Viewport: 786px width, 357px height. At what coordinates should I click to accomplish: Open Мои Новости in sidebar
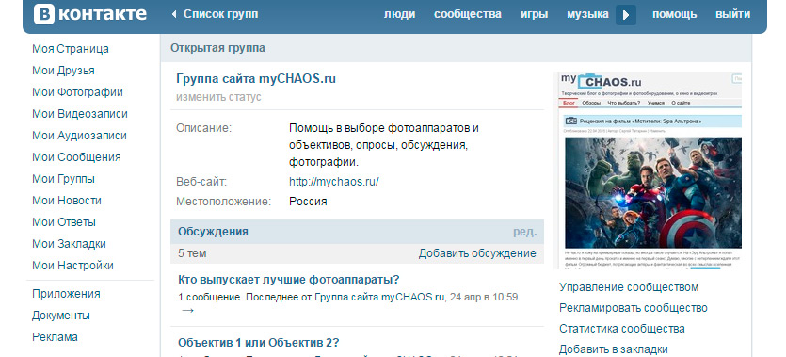coord(67,201)
